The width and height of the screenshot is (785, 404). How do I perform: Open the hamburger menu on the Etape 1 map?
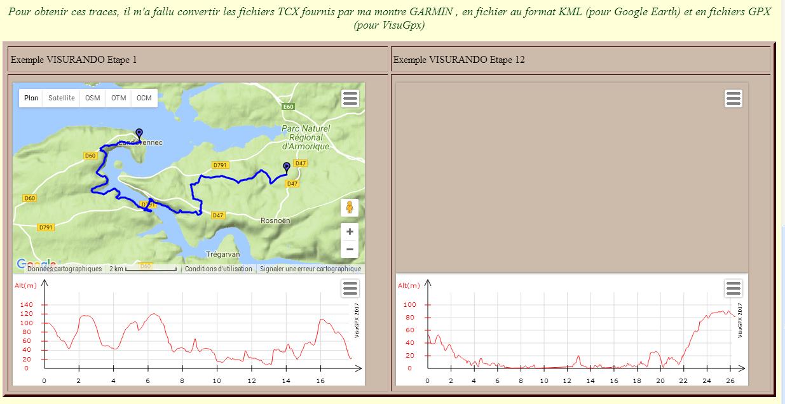(x=350, y=98)
